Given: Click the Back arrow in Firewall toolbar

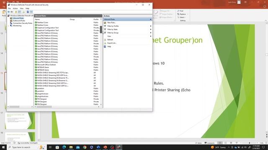Looking at the screenshot, I should (8, 12).
